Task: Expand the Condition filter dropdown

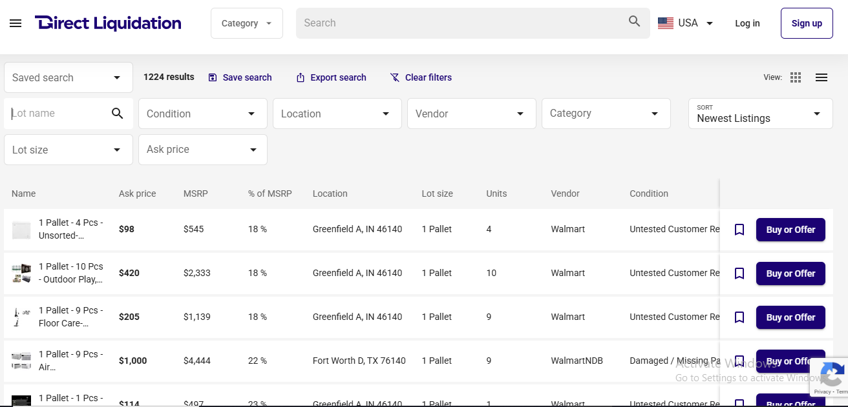Action: click(x=202, y=114)
